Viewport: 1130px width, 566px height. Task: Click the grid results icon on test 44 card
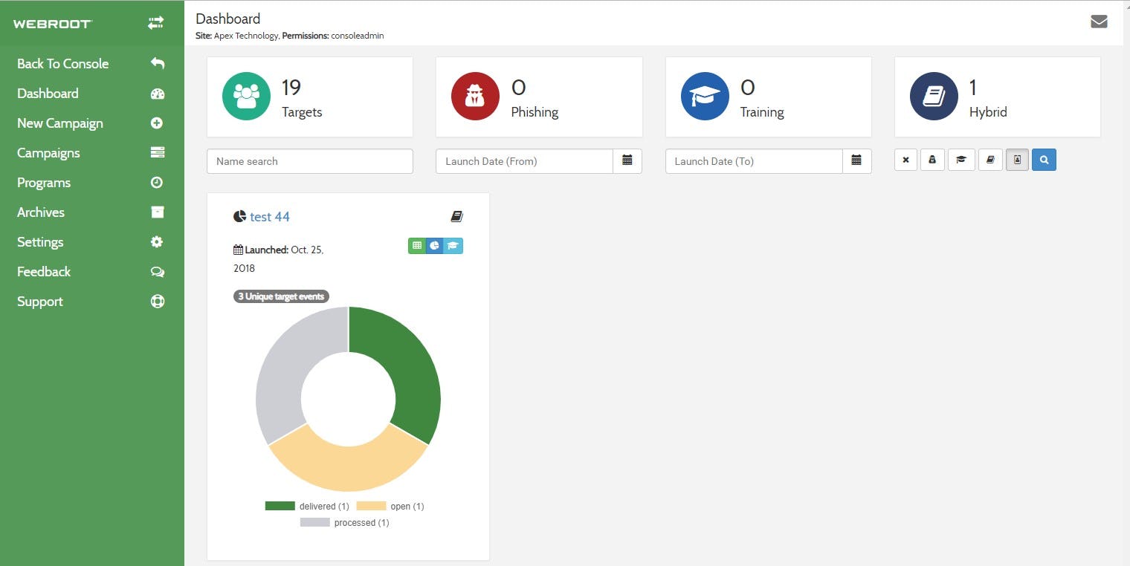(x=417, y=245)
